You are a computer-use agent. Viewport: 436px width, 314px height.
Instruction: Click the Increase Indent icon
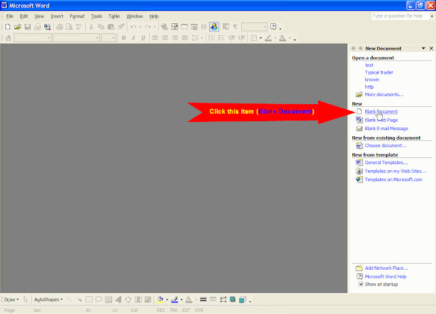pyautogui.click(x=241, y=38)
